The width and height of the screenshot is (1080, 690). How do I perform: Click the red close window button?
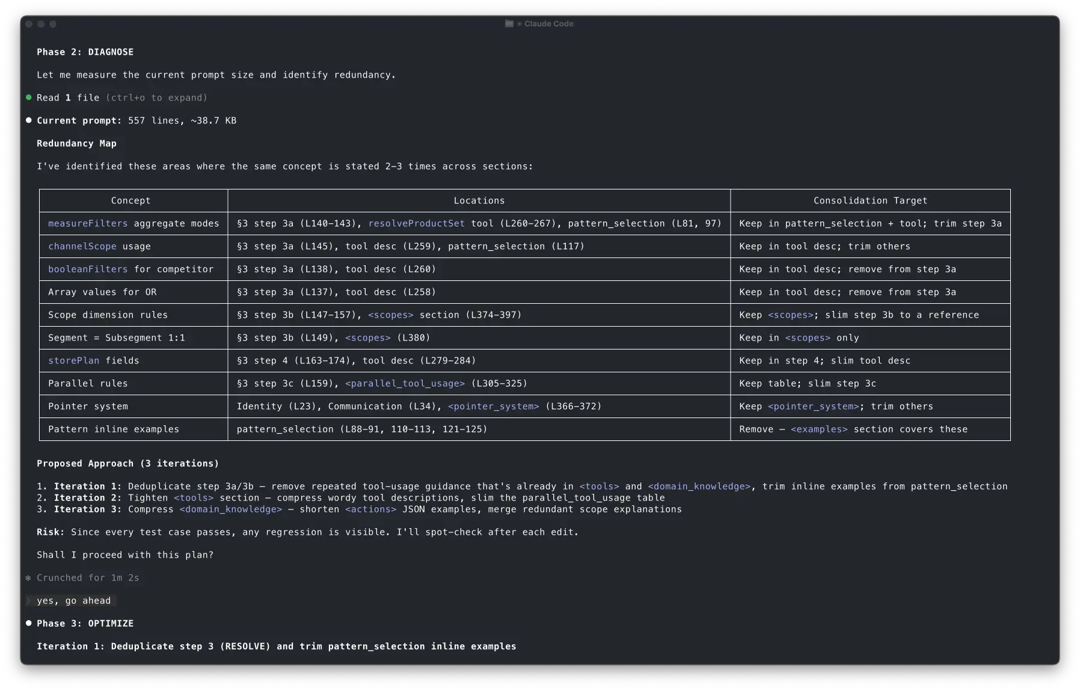point(29,24)
